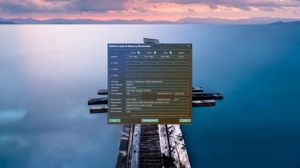Click the empty L2 Cache Latency field
The height and width of the screenshot is (168, 300).
click(x=181, y=69)
